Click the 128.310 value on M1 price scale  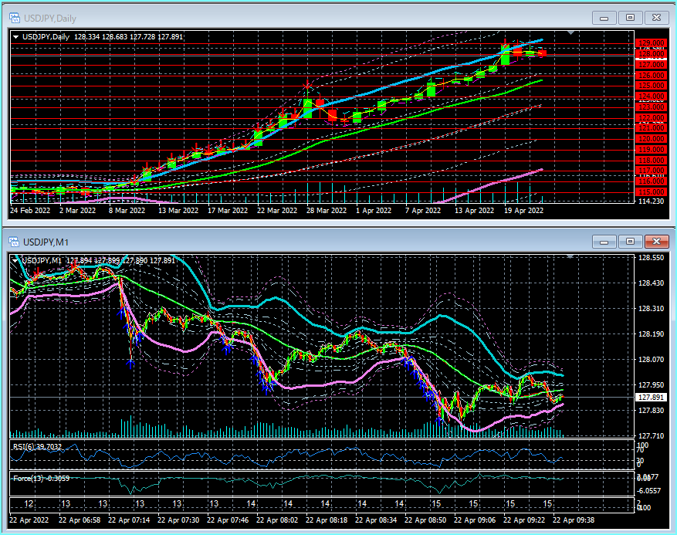[x=651, y=309]
